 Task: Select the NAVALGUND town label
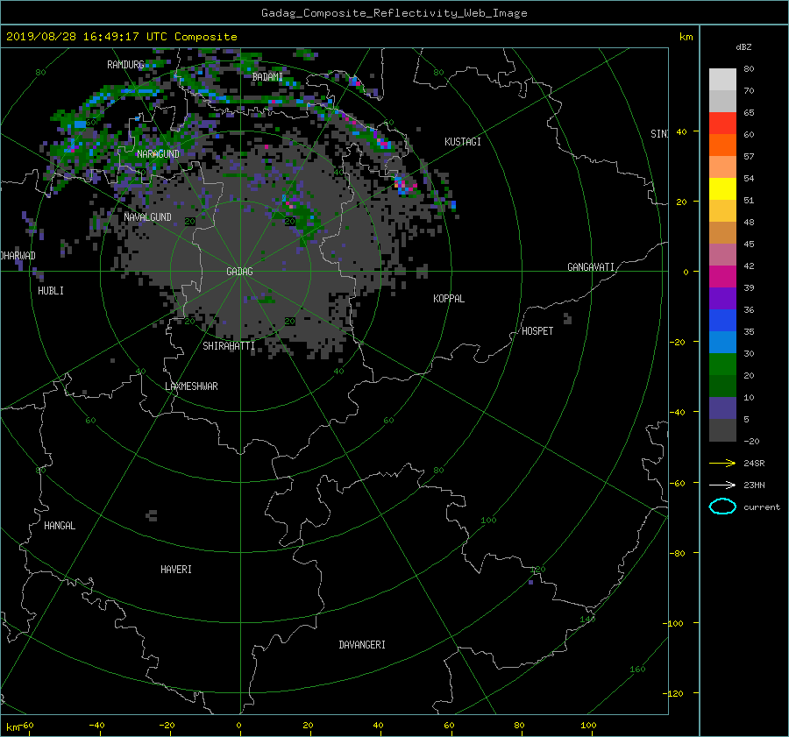click(147, 216)
